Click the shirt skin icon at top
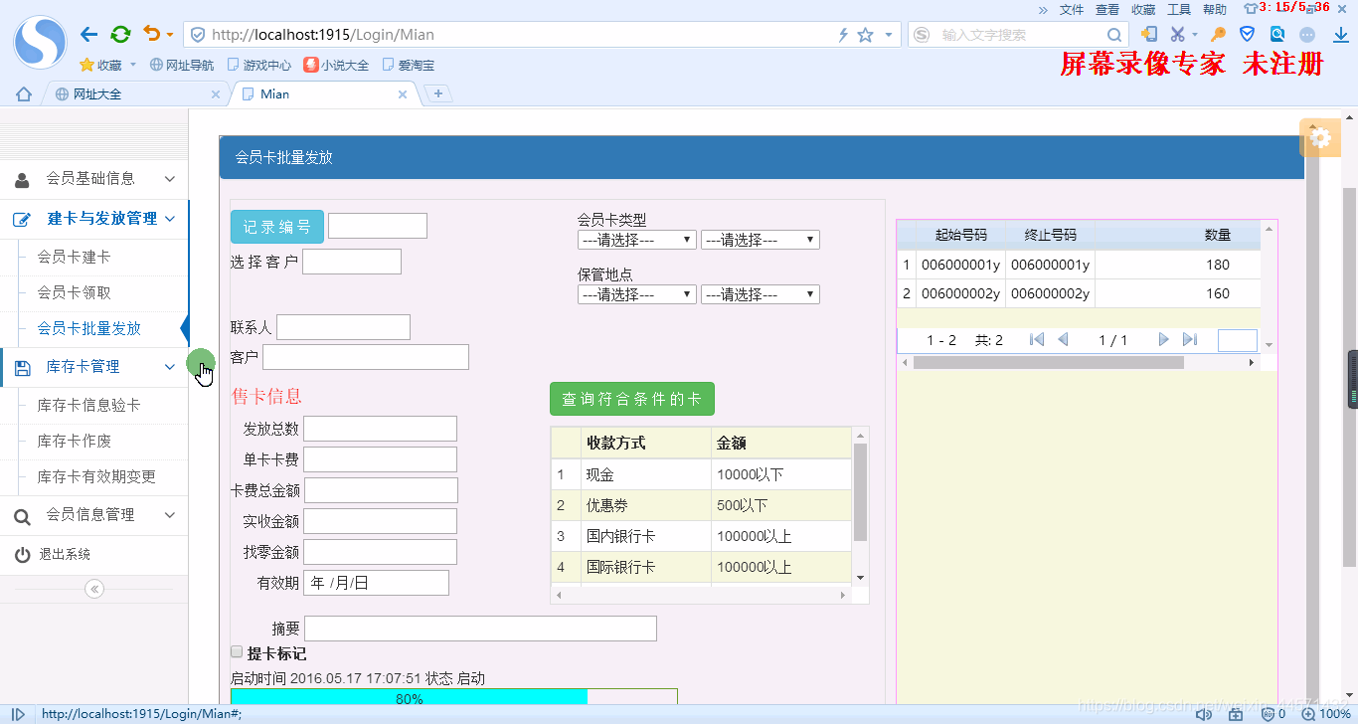Viewport: 1358px width, 724px height. 1251,9
